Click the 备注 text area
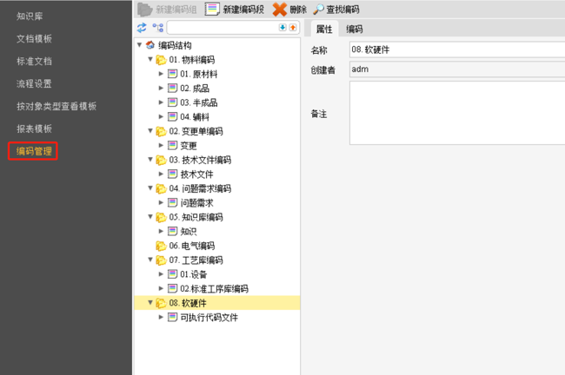Viewport: 565px width, 375px height. pyautogui.click(x=457, y=113)
